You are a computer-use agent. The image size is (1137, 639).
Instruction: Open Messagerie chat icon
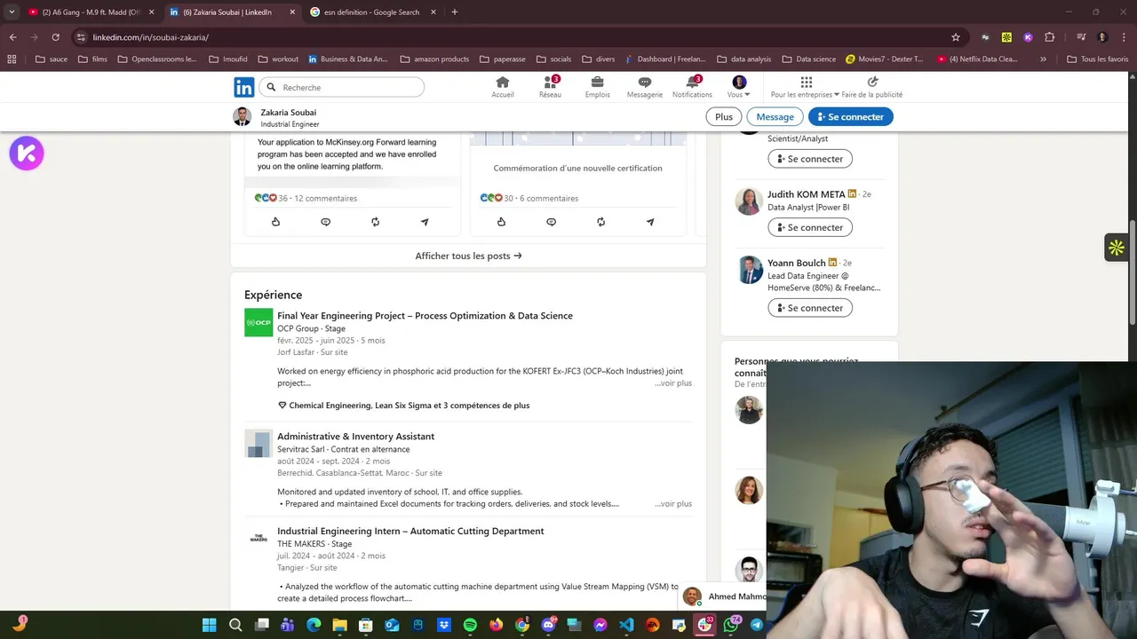[645, 87]
